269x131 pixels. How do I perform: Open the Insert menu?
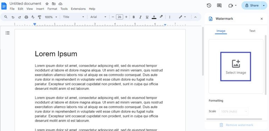[x=40, y=9]
